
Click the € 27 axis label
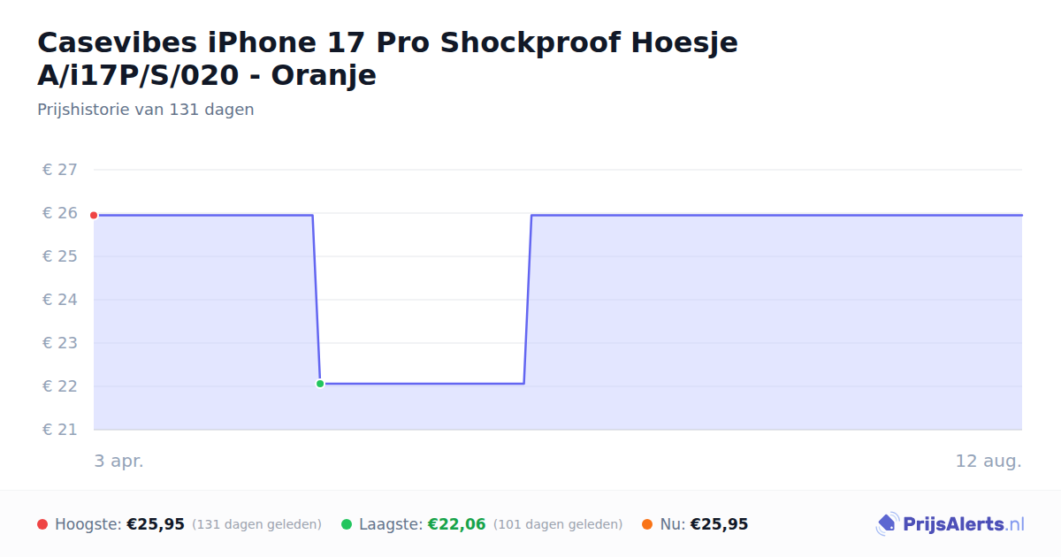click(60, 170)
